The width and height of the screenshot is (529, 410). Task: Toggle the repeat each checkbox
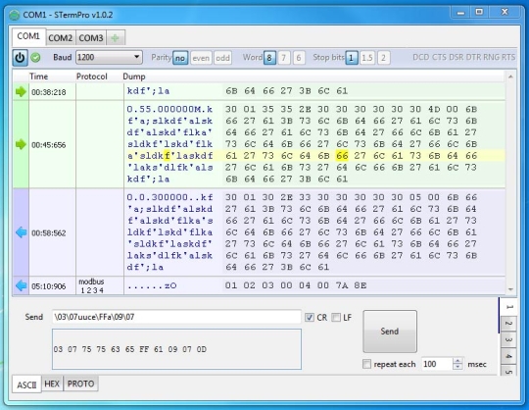pos(366,364)
